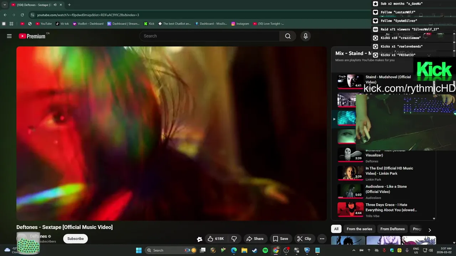
Task: Open the Kick bookmark
Action: pyautogui.click(x=149, y=24)
